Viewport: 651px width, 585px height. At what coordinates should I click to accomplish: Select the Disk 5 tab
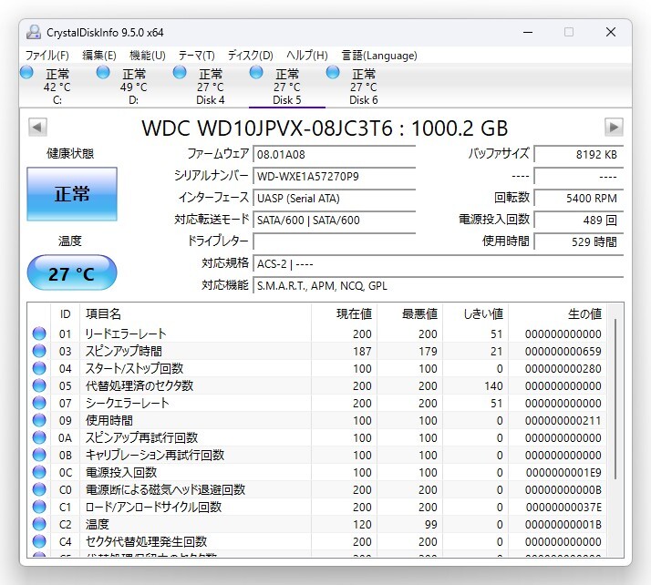tap(287, 87)
